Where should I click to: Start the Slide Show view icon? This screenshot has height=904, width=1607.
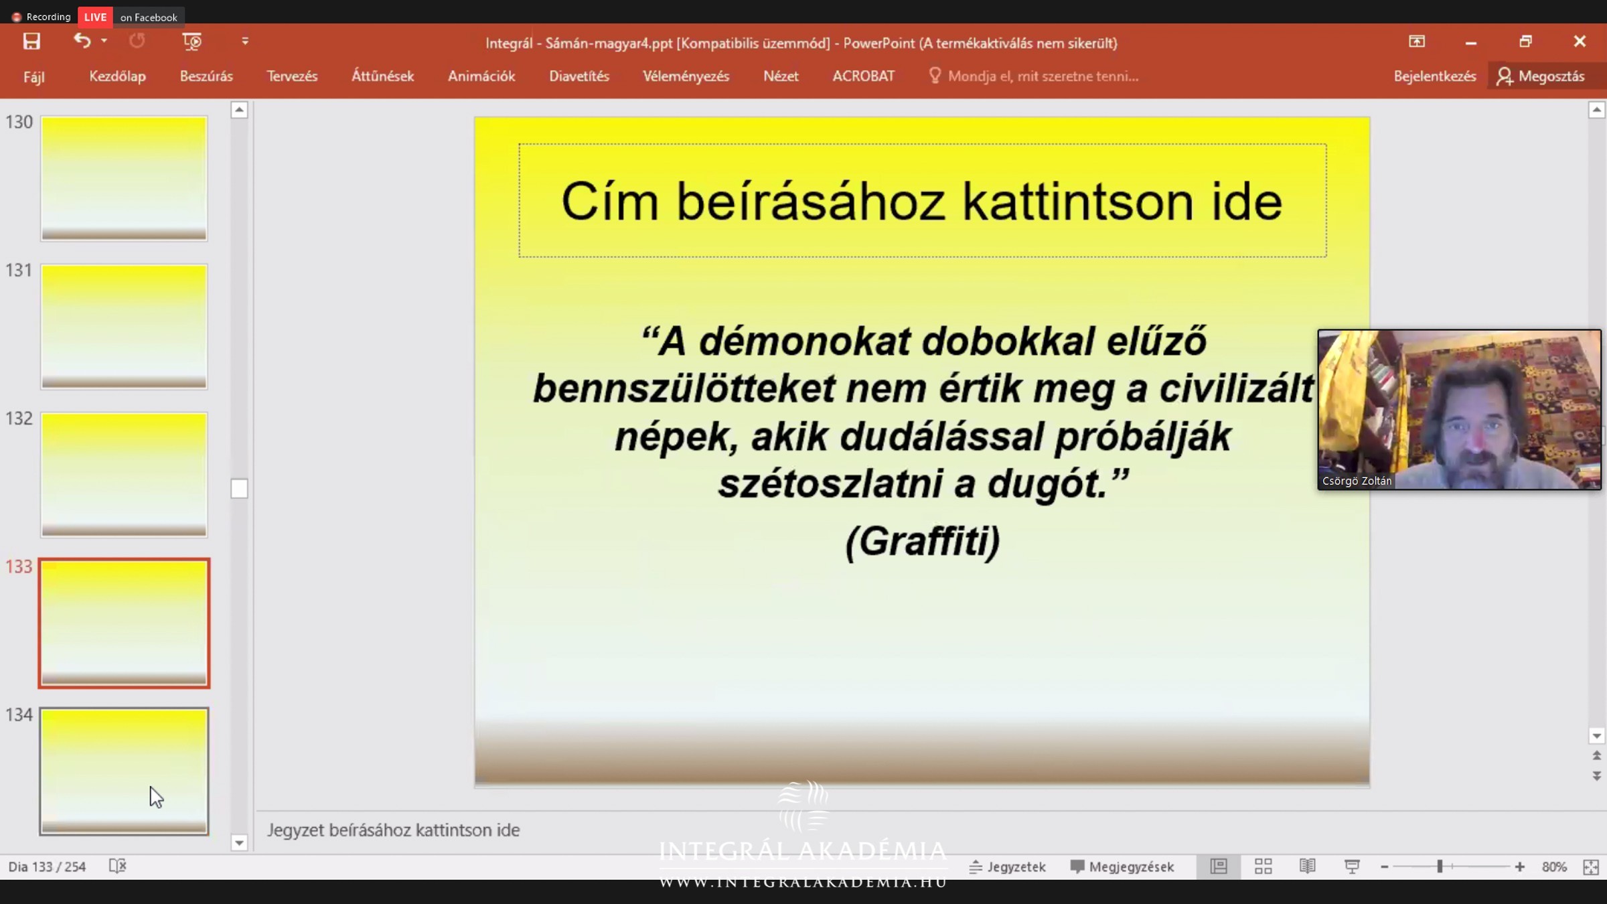[1352, 867]
